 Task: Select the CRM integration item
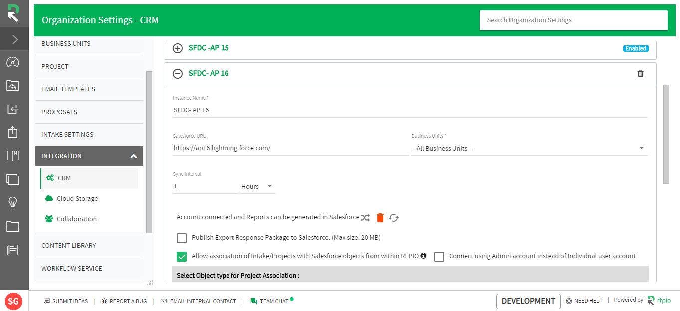(x=89, y=178)
